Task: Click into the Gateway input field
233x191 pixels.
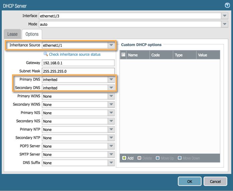Action: click(78, 63)
